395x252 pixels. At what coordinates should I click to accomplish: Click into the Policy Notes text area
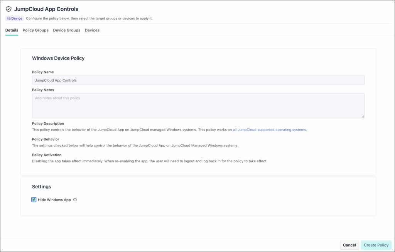[x=198, y=106]
